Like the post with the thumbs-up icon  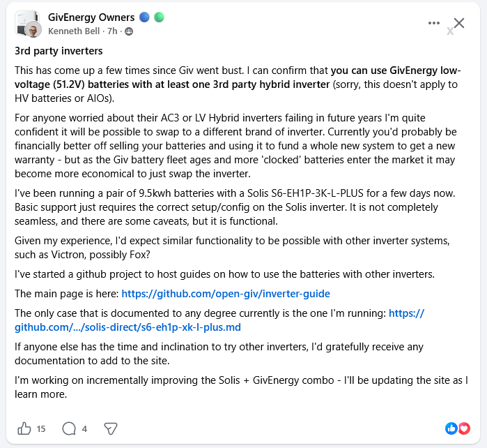pyautogui.click(x=24, y=428)
